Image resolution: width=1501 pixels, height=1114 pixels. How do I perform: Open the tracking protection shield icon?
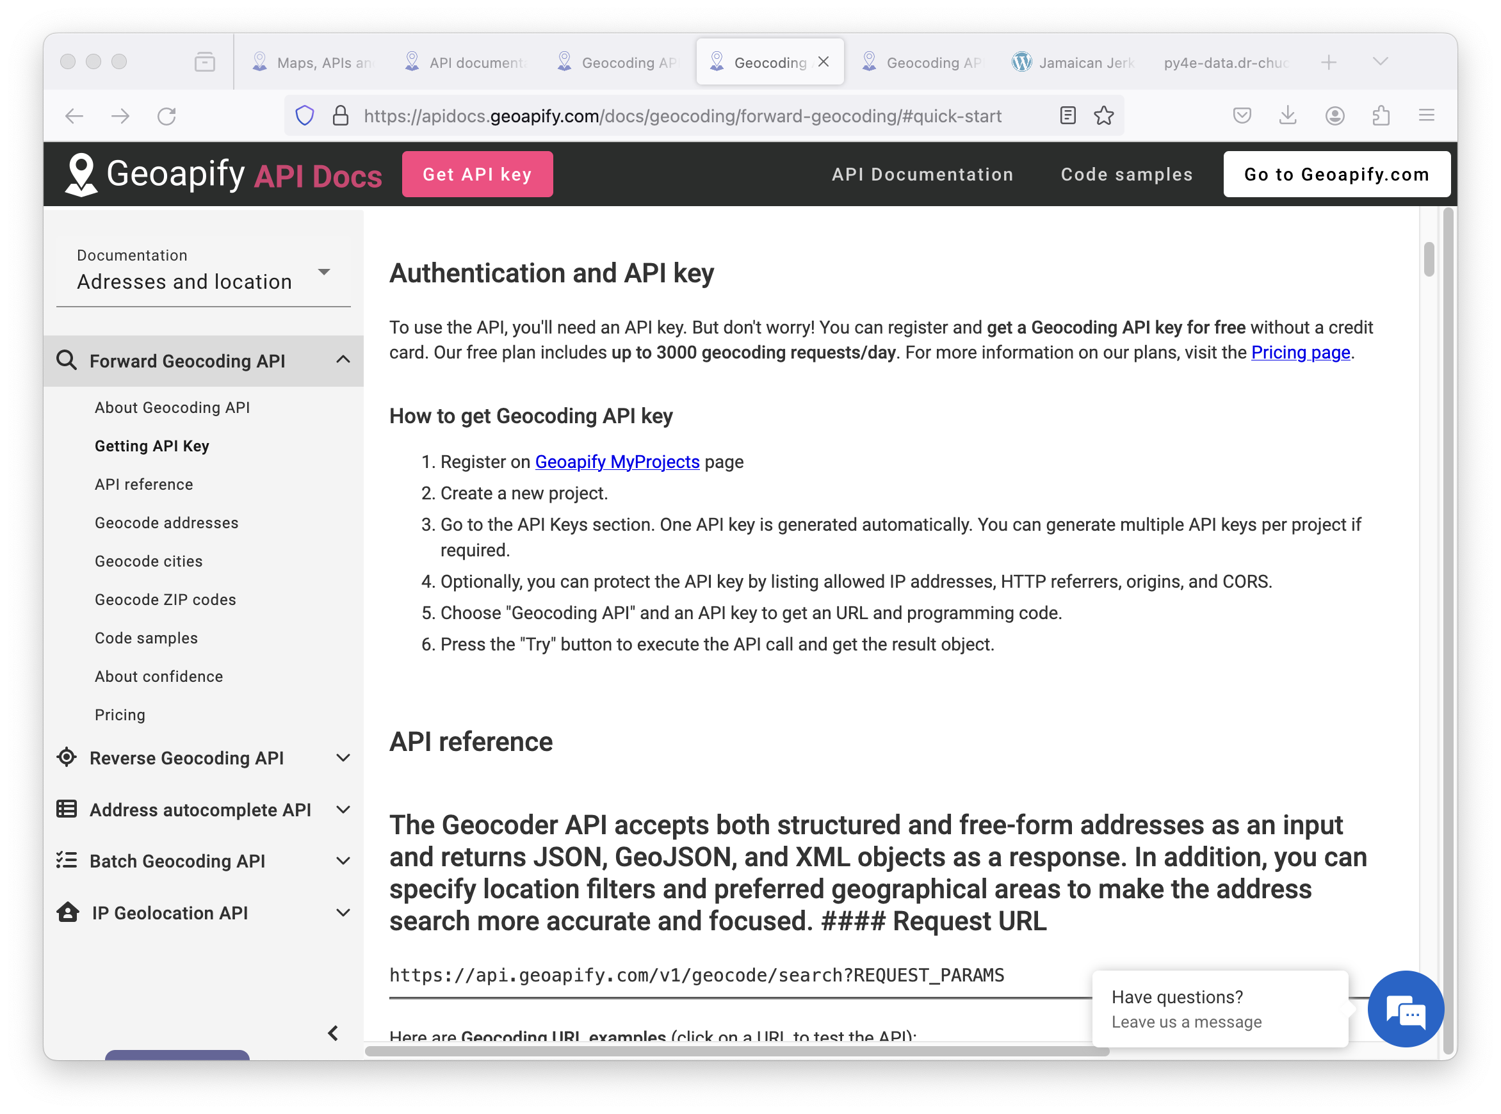click(305, 116)
